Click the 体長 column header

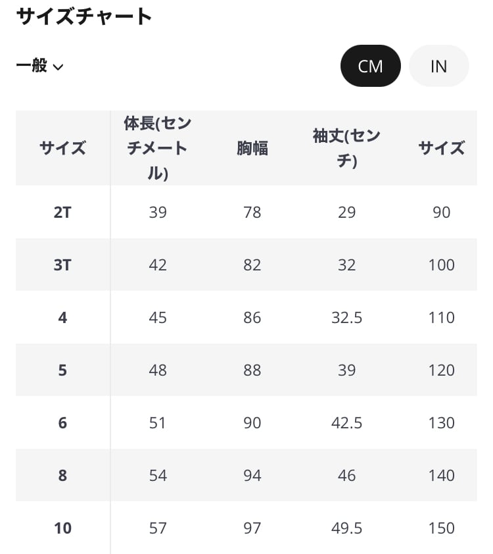pyautogui.click(x=158, y=148)
